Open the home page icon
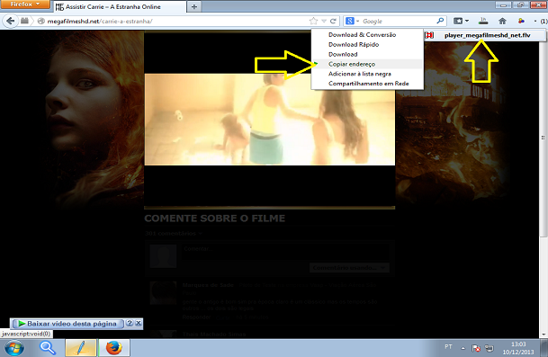Screen dimensions: 548x357 click(503, 21)
